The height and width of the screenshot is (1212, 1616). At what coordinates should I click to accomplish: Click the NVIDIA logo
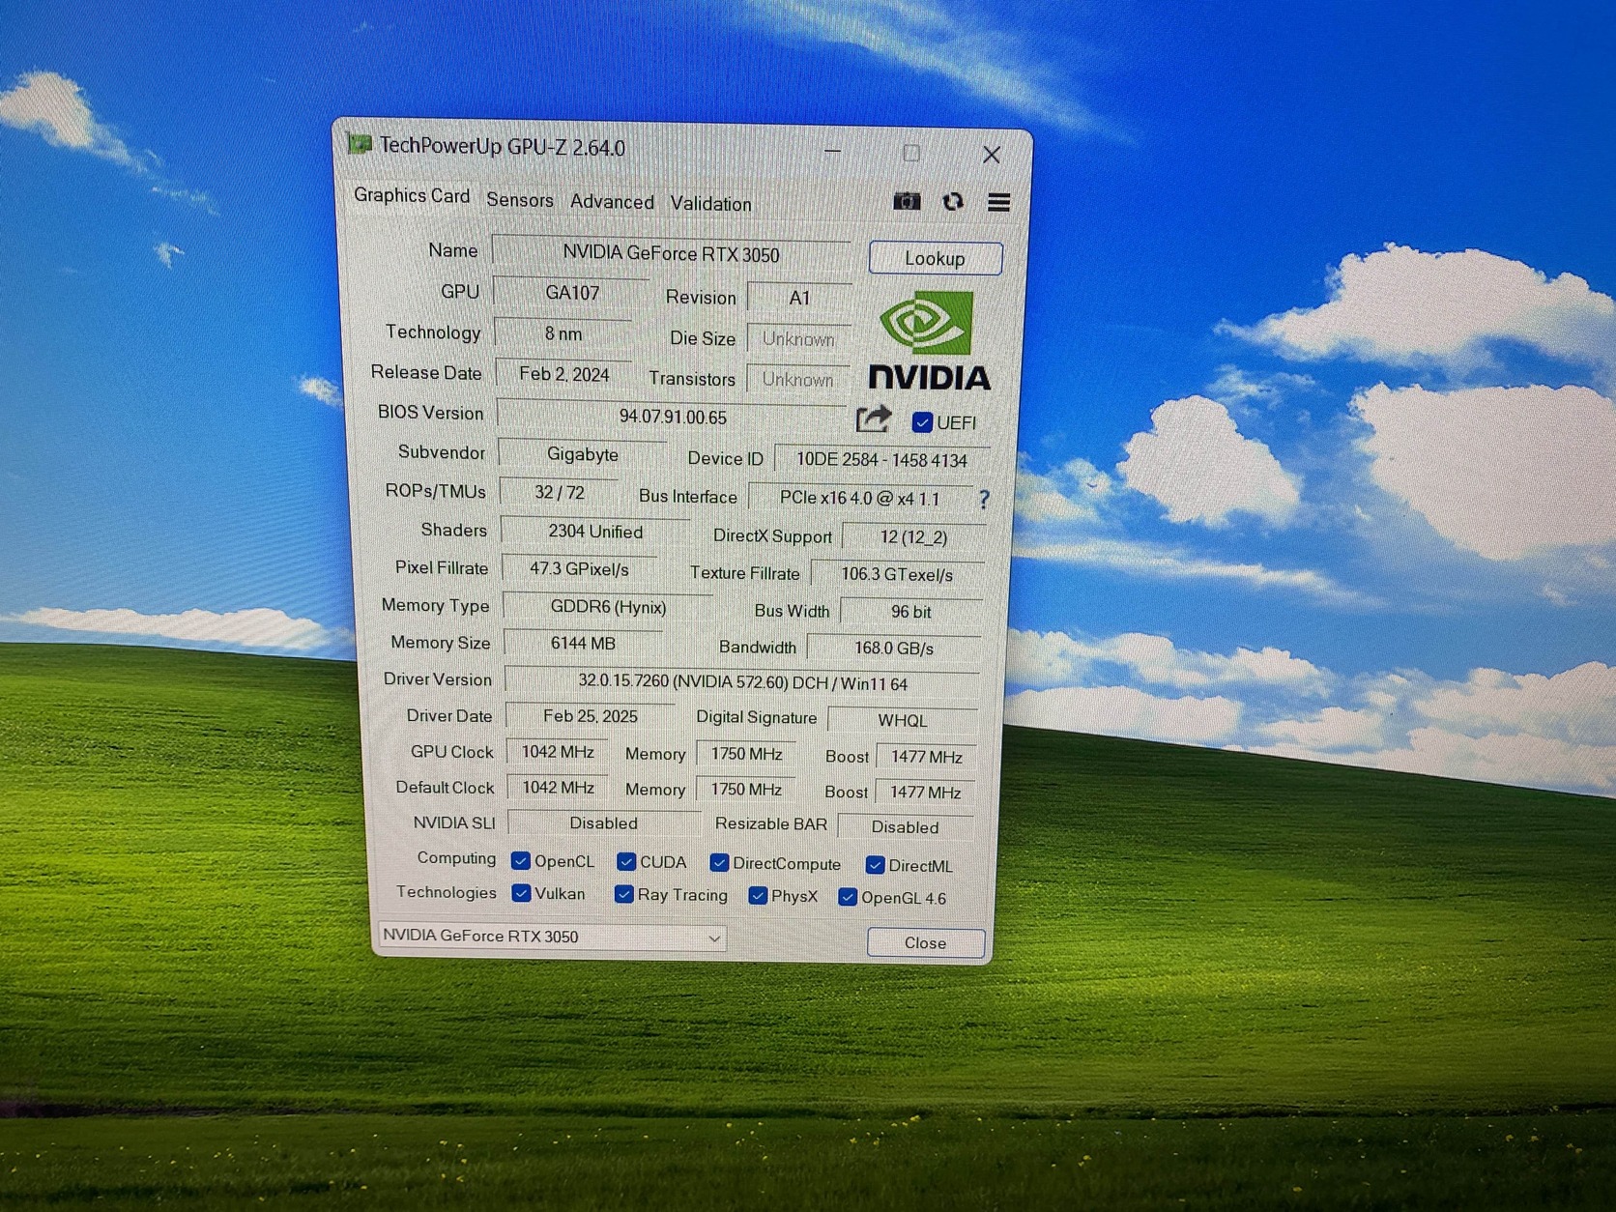(x=929, y=342)
